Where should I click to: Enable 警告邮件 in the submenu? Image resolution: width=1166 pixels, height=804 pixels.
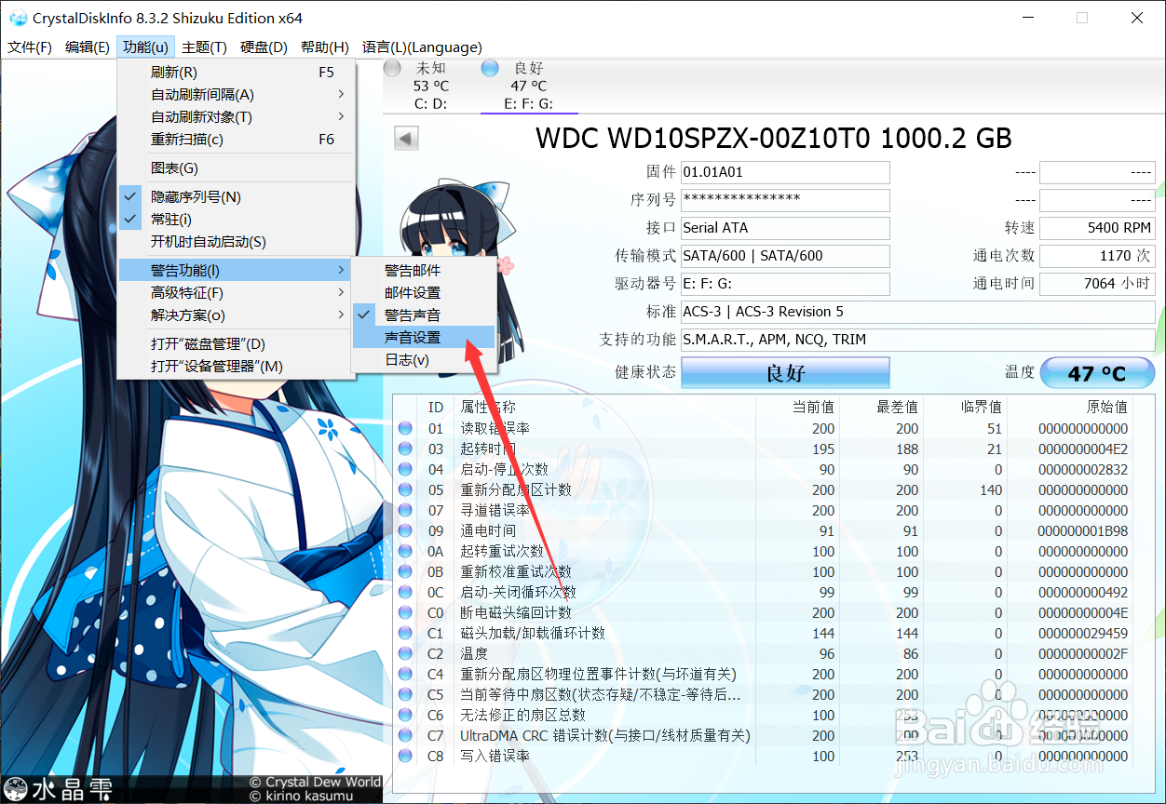coord(423,271)
